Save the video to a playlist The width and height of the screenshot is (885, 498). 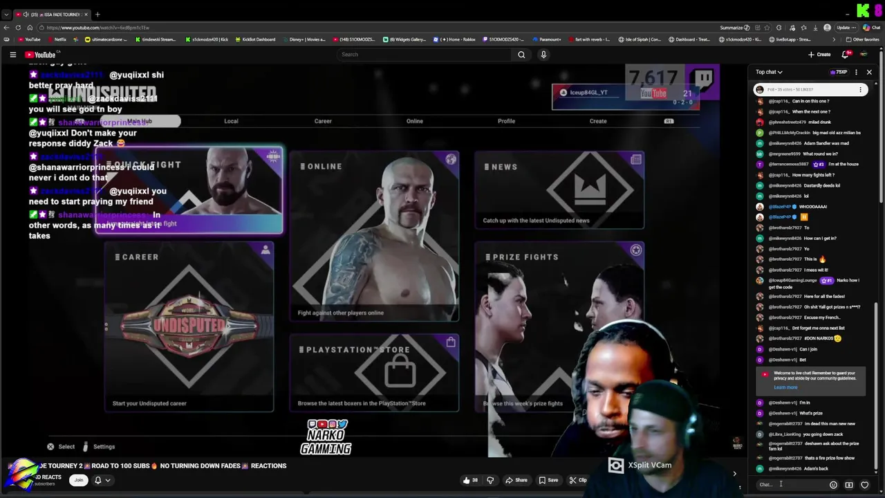548,480
